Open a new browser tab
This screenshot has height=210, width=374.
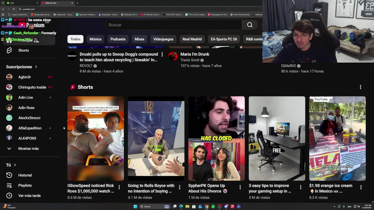(77, 3)
